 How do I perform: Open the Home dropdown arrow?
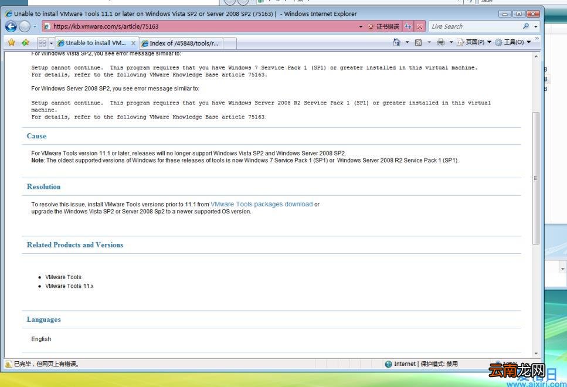(x=407, y=42)
